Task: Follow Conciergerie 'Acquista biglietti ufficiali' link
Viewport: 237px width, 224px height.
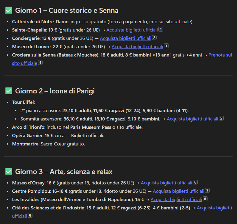Action: (x=126, y=38)
